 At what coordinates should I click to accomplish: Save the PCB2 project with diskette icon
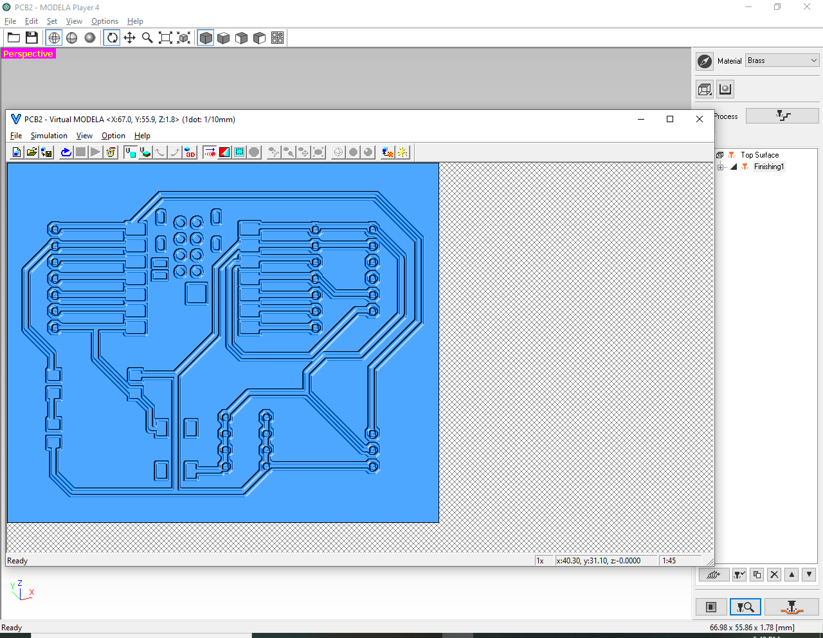pos(32,37)
